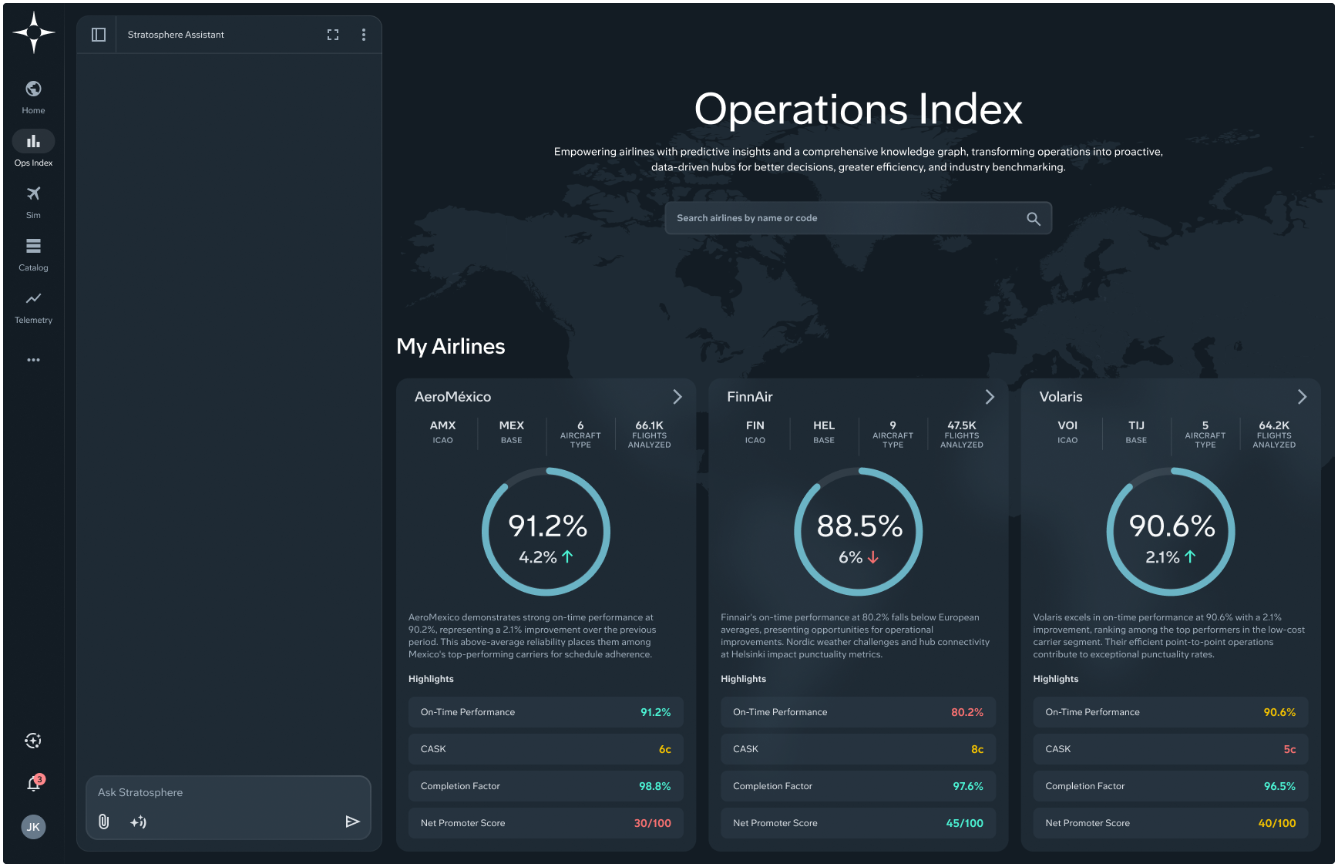Click FinnAir 9 aircraft type stat
This screenshot has height=867, width=1338.
pos(893,434)
